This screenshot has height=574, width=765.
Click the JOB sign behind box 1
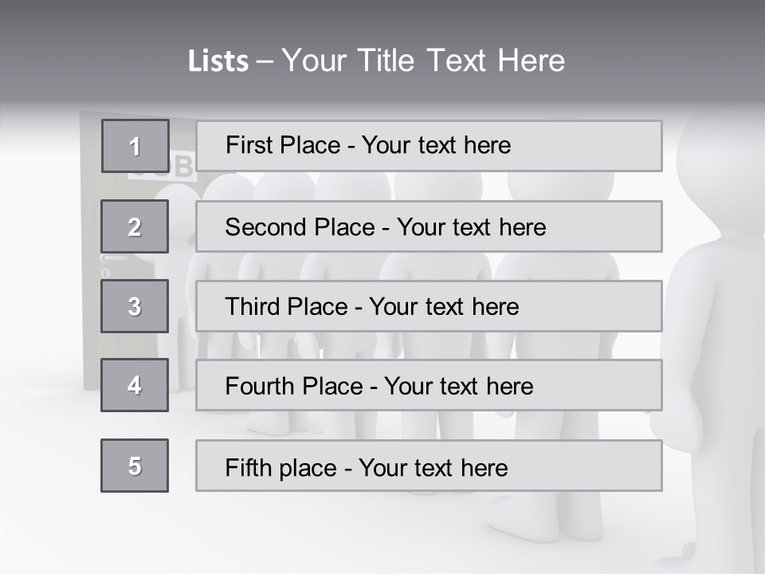[x=182, y=166]
